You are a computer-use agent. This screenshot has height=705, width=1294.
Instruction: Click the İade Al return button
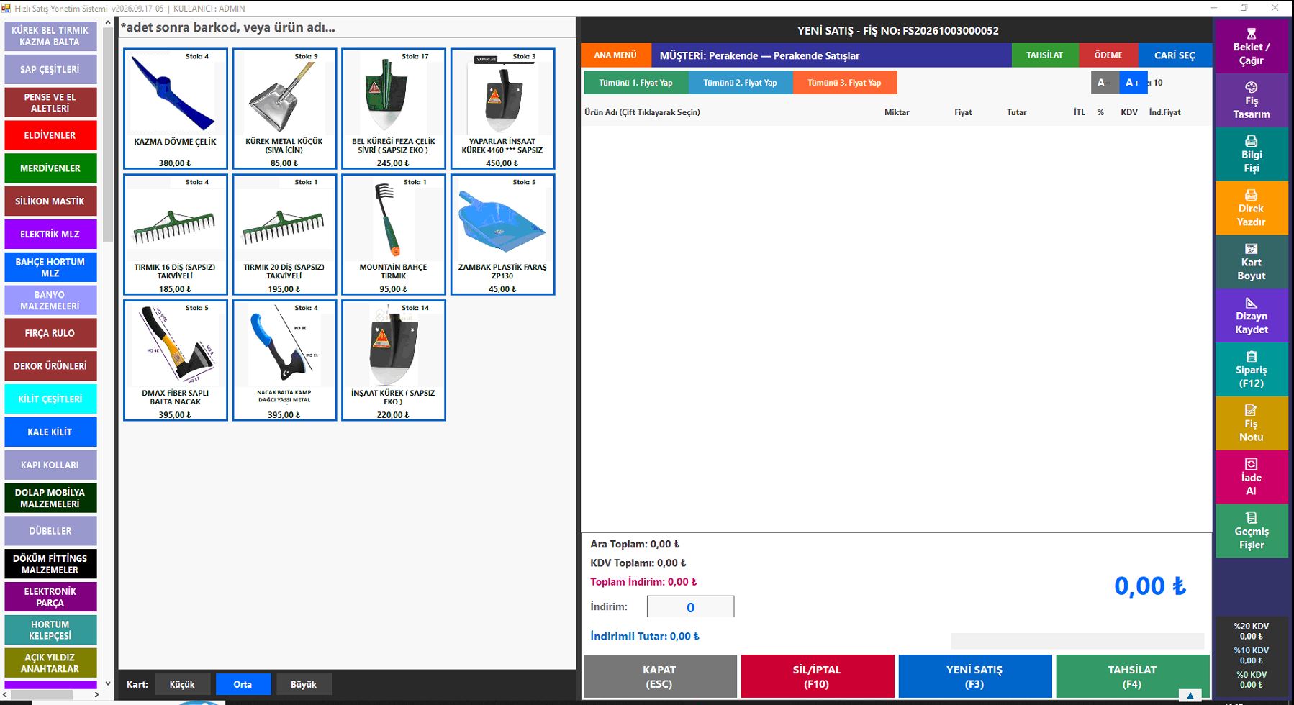click(x=1251, y=477)
